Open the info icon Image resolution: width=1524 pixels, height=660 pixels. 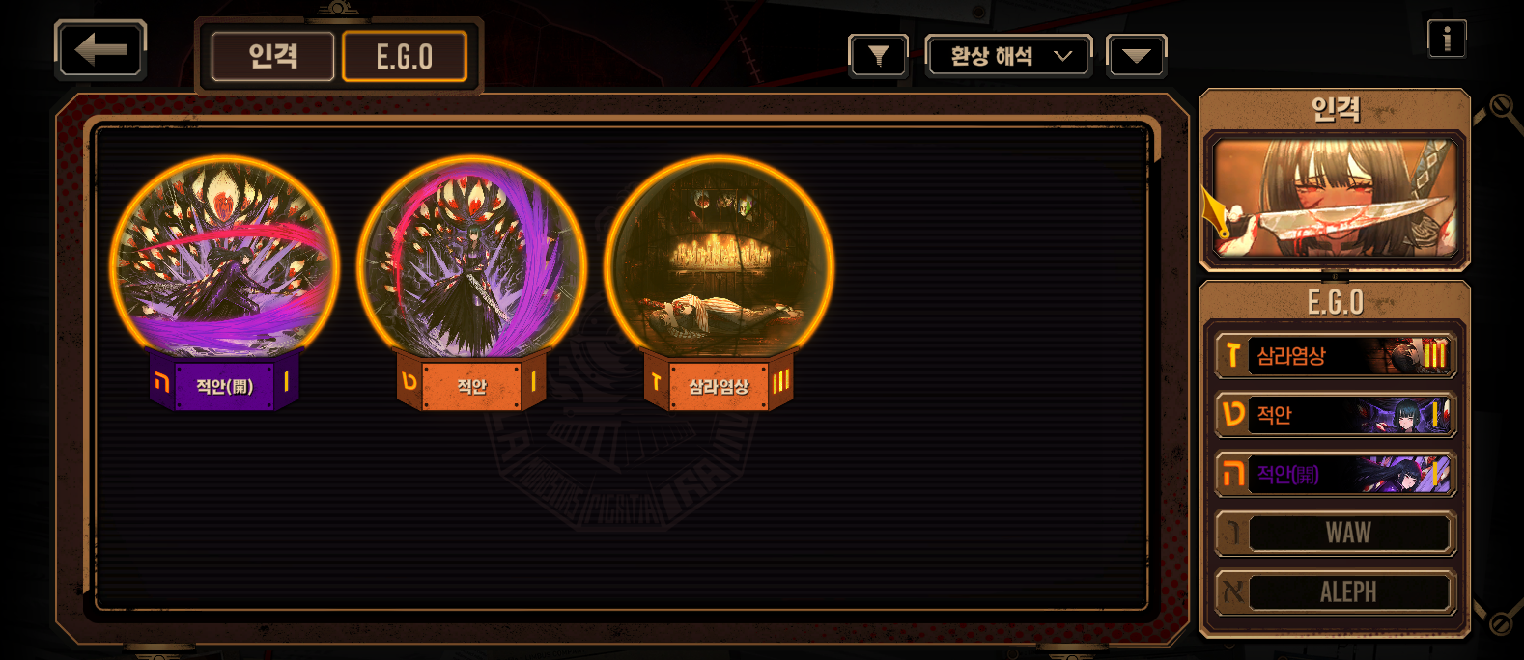click(1447, 39)
